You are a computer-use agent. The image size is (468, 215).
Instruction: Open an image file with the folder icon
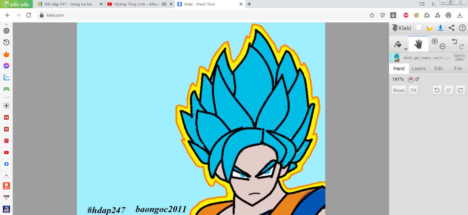point(430,28)
